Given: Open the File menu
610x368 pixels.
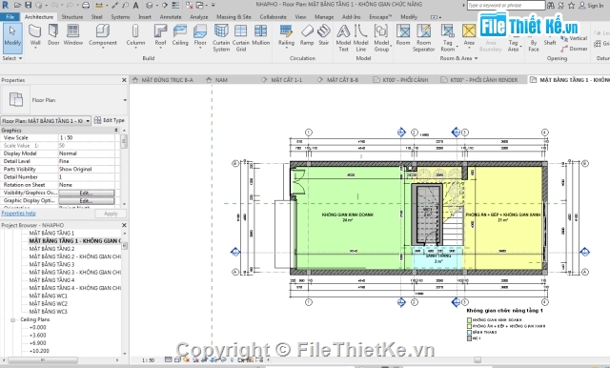Looking at the screenshot, I should pyautogui.click(x=10, y=17).
